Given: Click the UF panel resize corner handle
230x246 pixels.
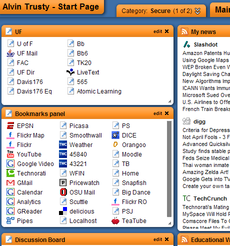Looking at the screenshot, I should coord(170,101).
